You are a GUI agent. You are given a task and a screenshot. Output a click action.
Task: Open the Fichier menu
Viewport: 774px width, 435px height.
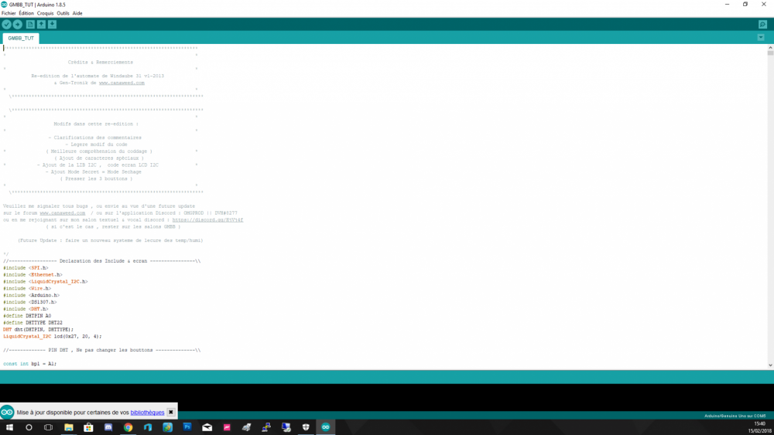pyautogui.click(x=9, y=13)
